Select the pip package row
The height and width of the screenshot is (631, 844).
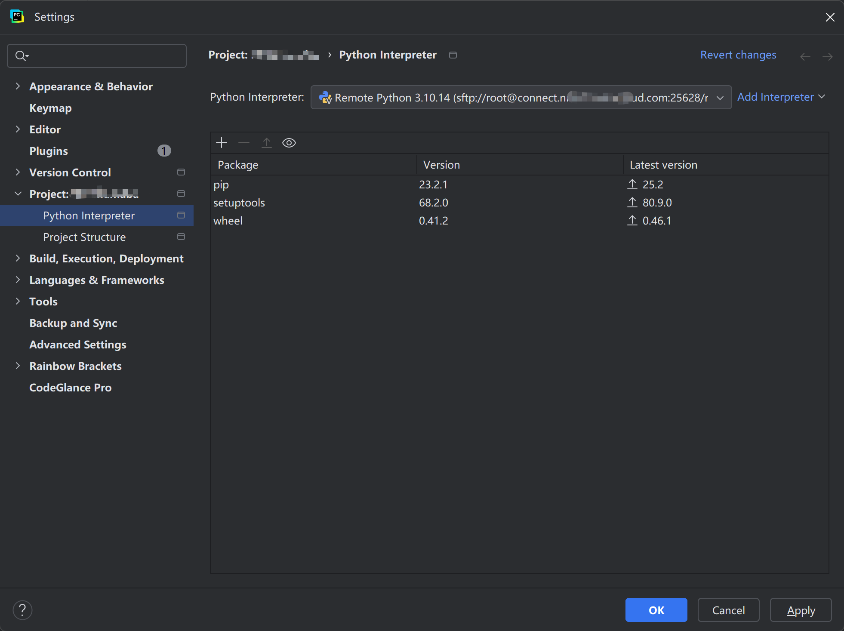(x=520, y=185)
